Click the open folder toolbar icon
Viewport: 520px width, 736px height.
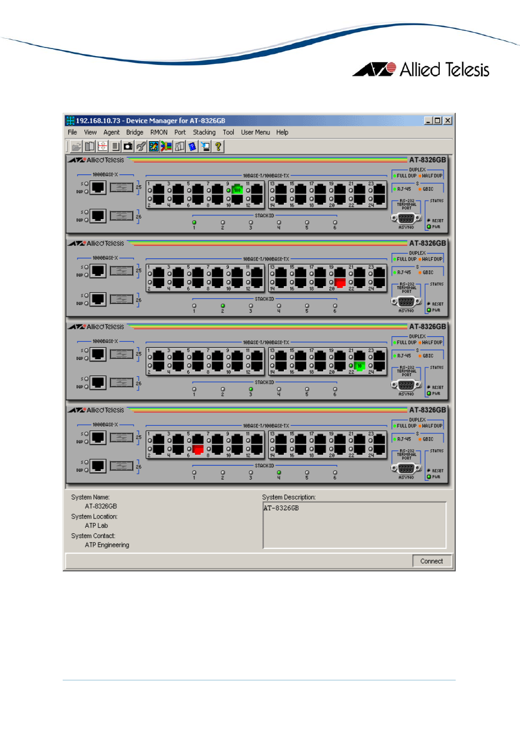(x=76, y=146)
